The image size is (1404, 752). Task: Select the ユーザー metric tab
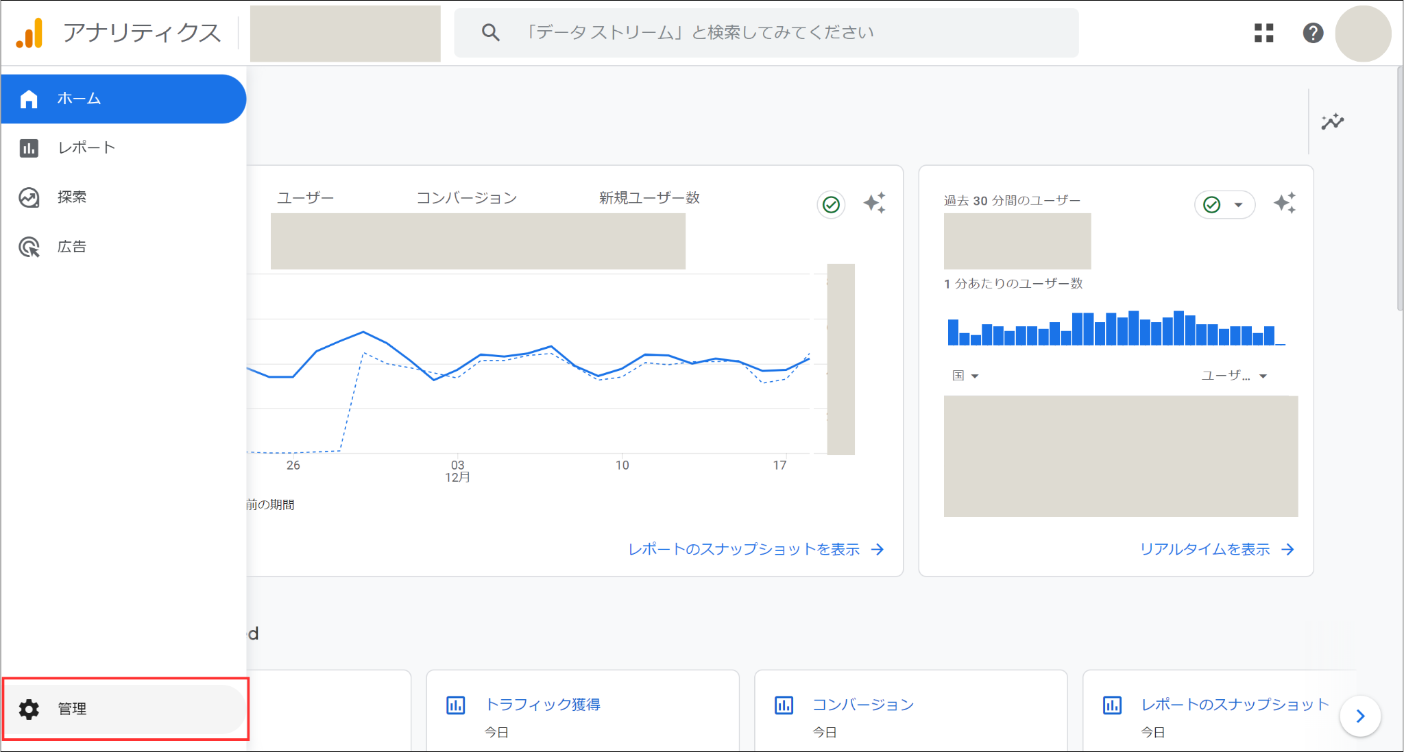pyautogui.click(x=305, y=197)
